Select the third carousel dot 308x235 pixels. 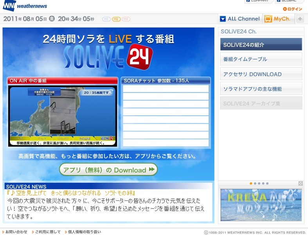(x=259, y=183)
